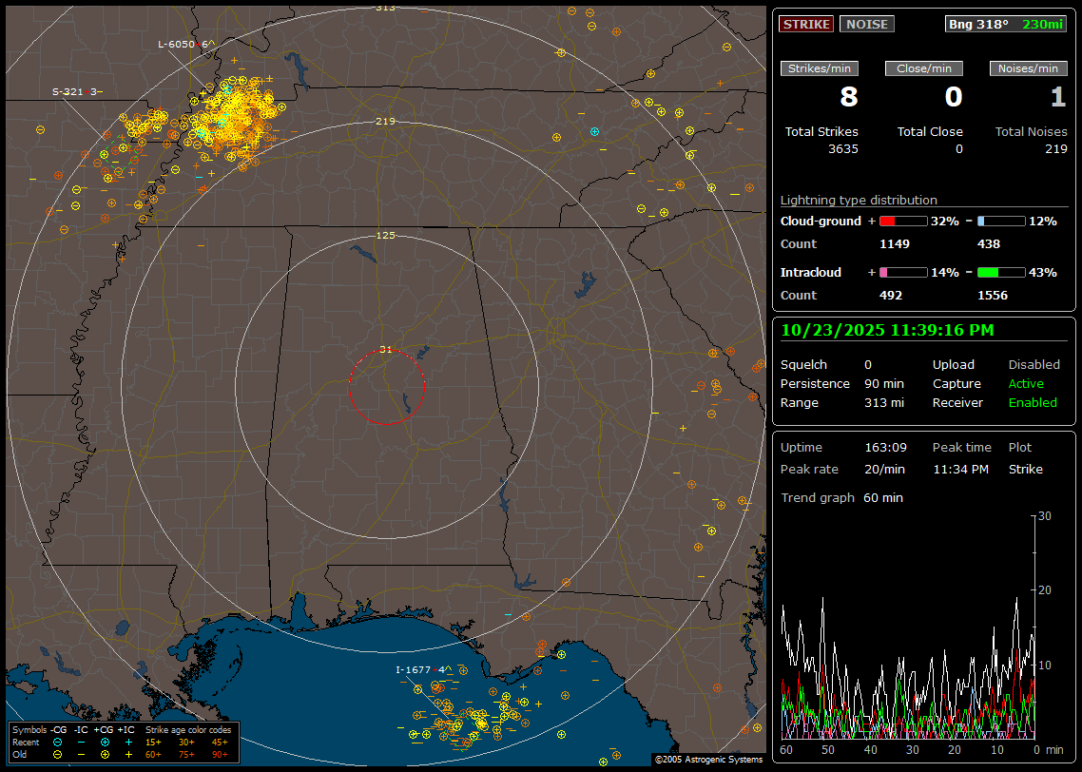Click the 15+ strike age color code
This screenshot has width=1082, height=772.
153,742
